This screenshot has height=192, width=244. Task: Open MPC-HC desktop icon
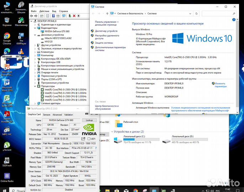[7, 130]
